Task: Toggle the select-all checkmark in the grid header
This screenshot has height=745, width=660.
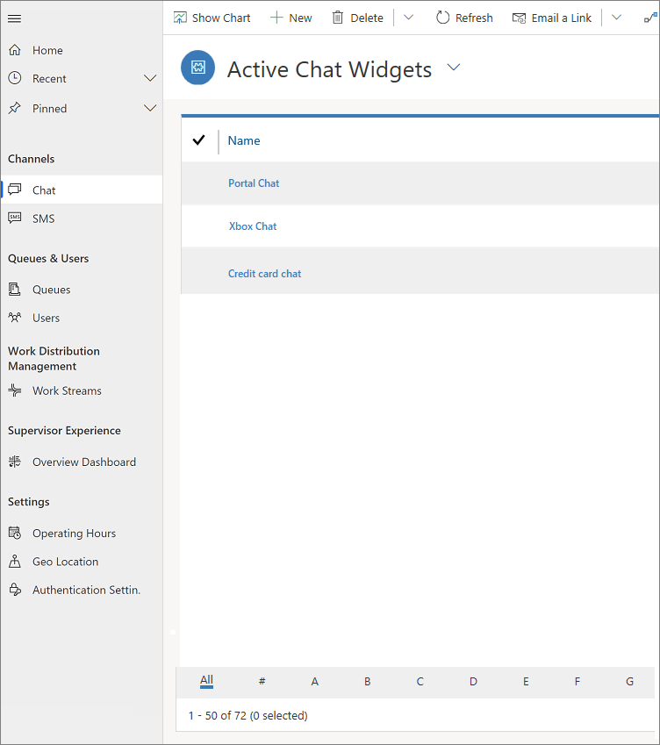Action: [x=198, y=140]
